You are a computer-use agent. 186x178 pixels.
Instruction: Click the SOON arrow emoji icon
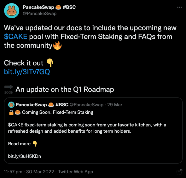(x=9, y=89)
